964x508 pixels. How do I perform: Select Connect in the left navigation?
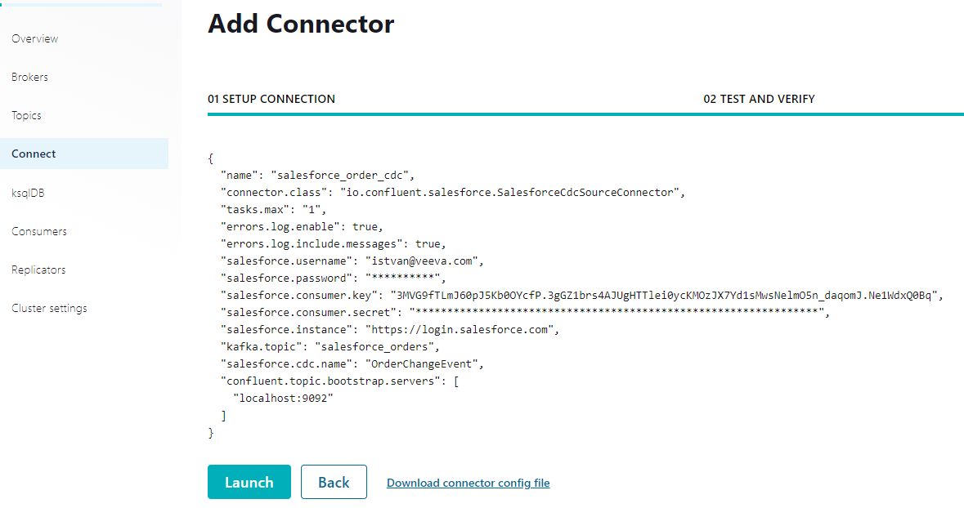coord(34,154)
